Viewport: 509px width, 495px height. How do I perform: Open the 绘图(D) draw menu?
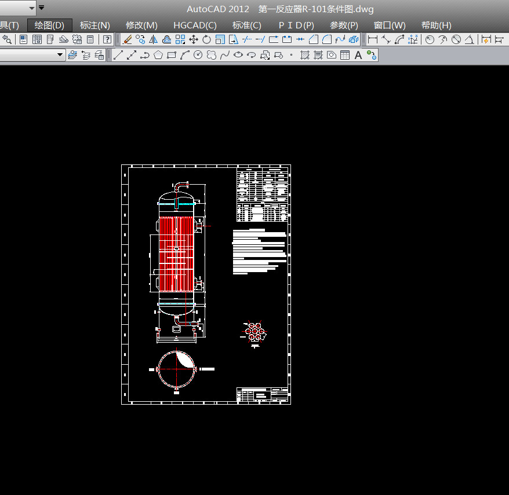(49, 25)
